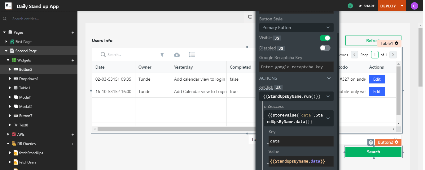Click the table download cloud icon
425x170 pixels.
click(177, 55)
